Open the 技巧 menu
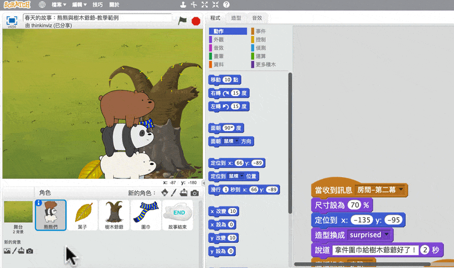Image resolution: width=454 pixels, height=268 pixels. coord(97,5)
